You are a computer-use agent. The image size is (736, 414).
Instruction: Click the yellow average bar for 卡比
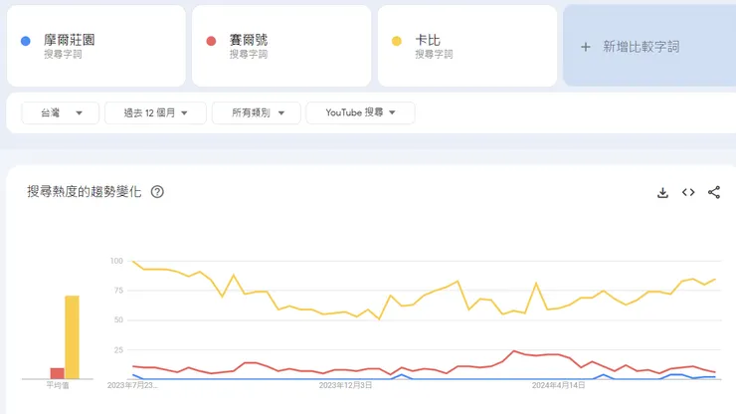72,336
